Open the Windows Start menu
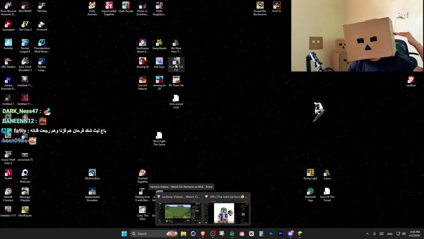Viewport: 424px width, 239px height. coord(124,234)
